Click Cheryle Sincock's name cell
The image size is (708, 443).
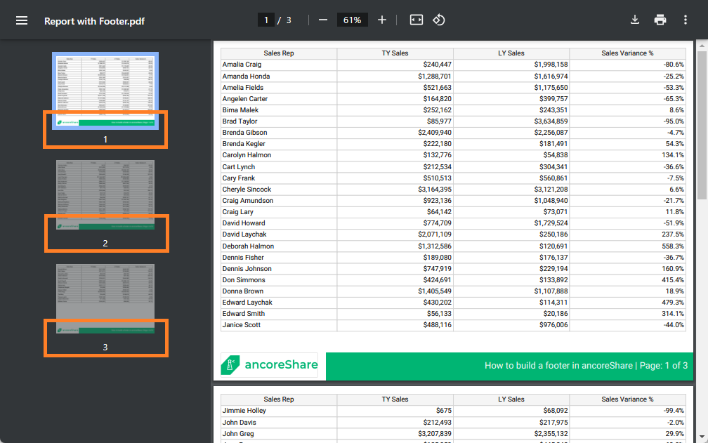247,190
